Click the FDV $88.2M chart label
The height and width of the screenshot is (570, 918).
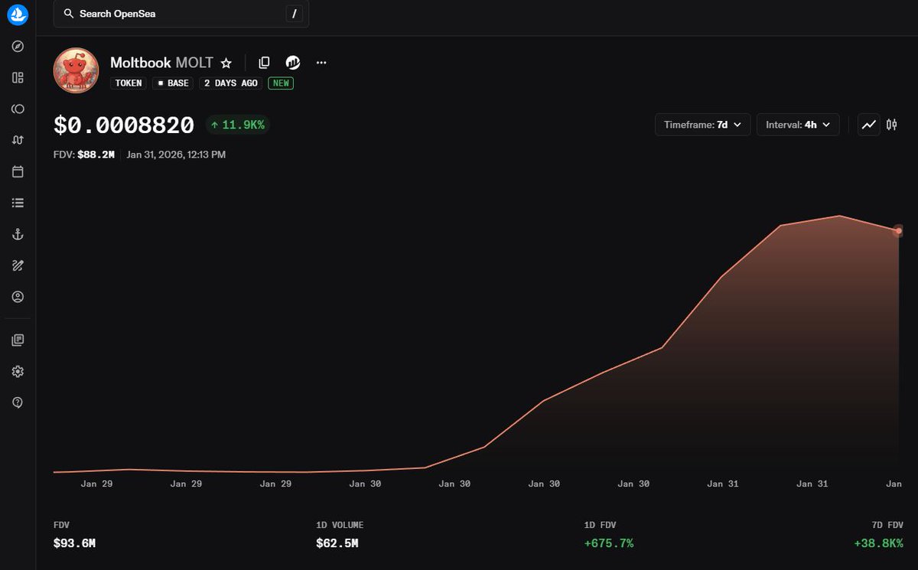pyautogui.click(x=84, y=155)
